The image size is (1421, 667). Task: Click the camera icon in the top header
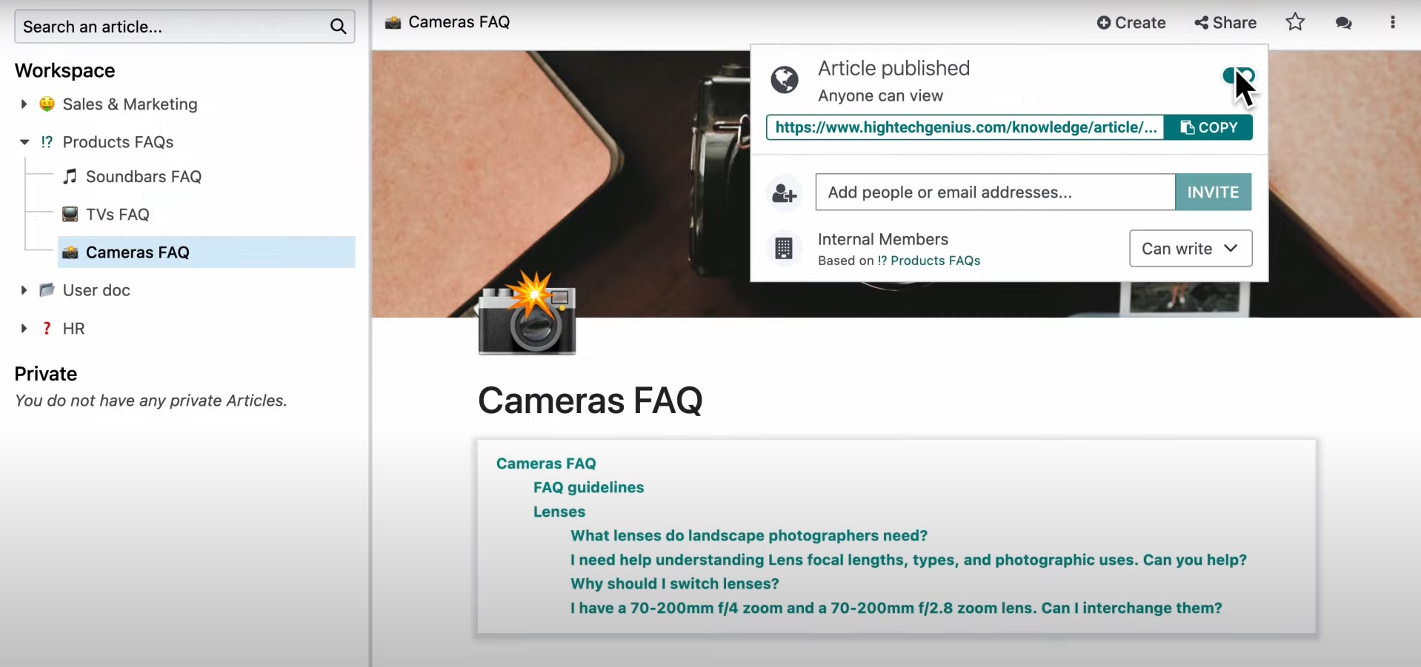coord(393,22)
